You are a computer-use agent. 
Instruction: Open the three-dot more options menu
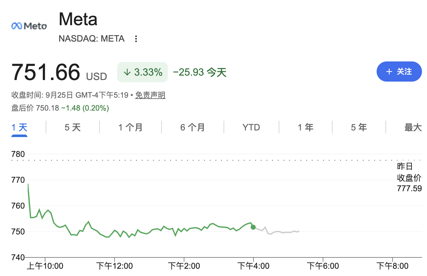click(136, 39)
